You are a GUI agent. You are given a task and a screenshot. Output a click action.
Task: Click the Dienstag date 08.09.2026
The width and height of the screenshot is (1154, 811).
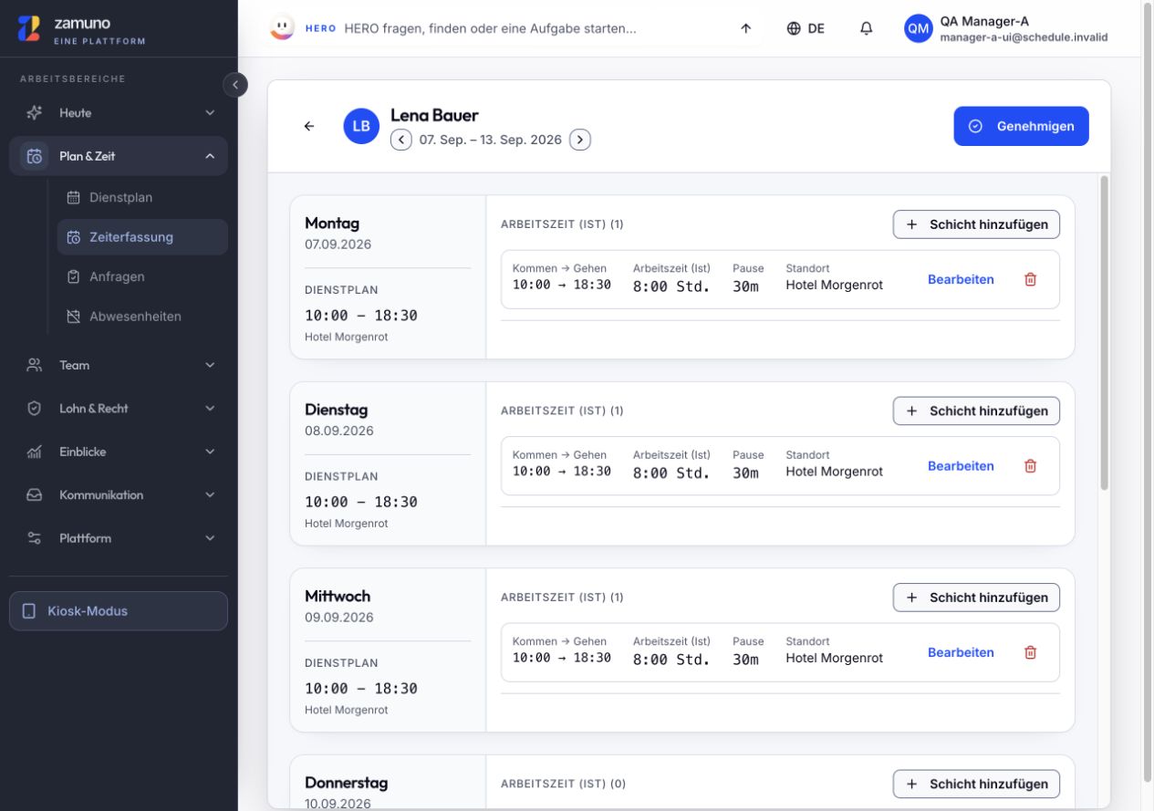click(338, 431)
